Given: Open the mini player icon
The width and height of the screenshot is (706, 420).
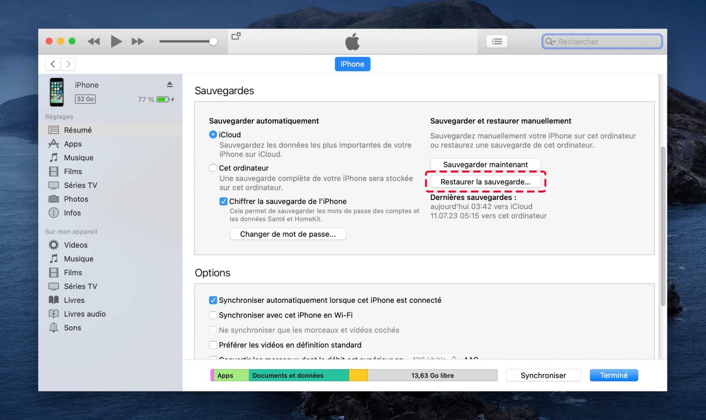Looking at the screenshot, I should click(x=236, y=36).
